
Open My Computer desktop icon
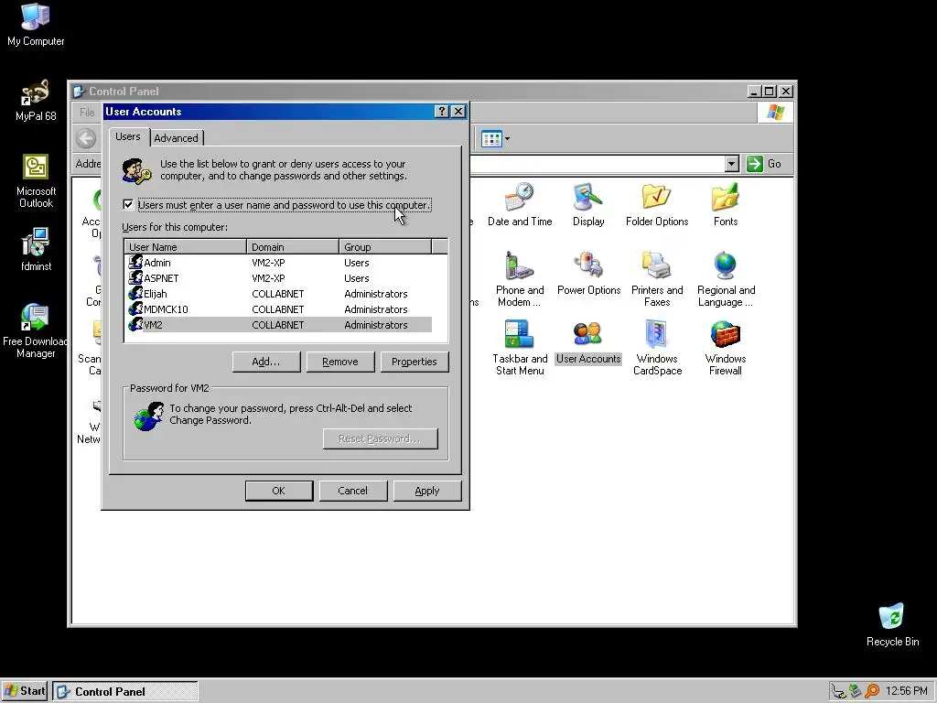coord(36,24)
